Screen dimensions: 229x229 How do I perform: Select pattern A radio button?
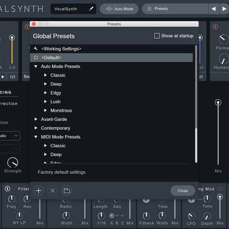click(x=112, y=216)
